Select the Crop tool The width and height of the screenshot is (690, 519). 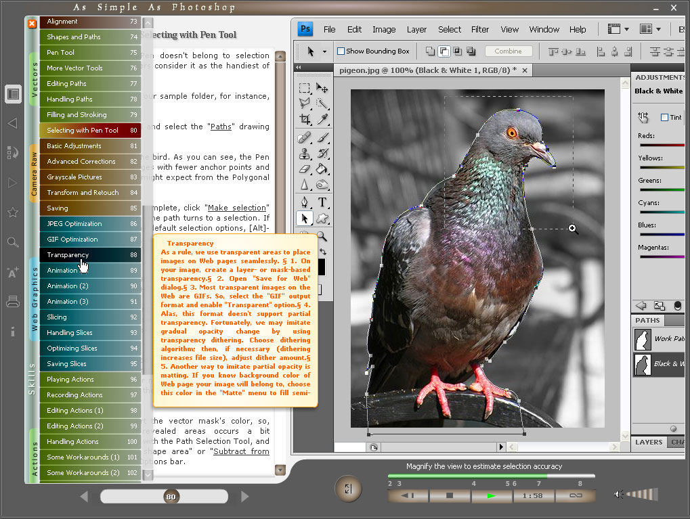click(303, 119)
